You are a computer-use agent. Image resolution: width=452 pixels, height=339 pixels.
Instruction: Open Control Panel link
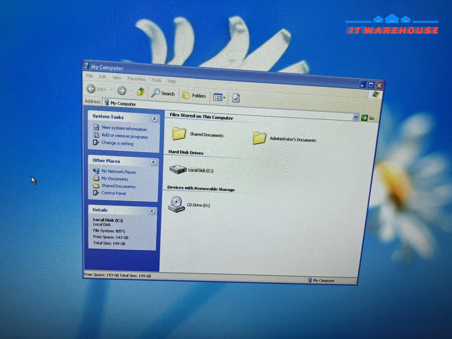[113, 193]
